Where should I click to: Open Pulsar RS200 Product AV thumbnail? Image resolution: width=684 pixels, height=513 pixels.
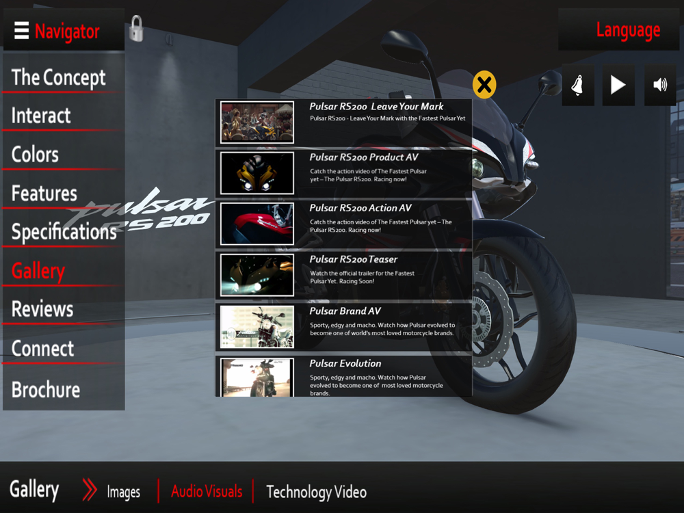pyautogui.click(x=257, y=173)
